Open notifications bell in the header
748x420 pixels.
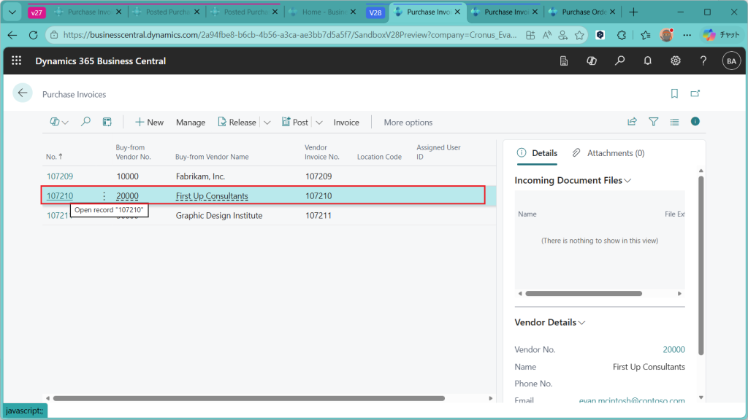tap(647, 61)
